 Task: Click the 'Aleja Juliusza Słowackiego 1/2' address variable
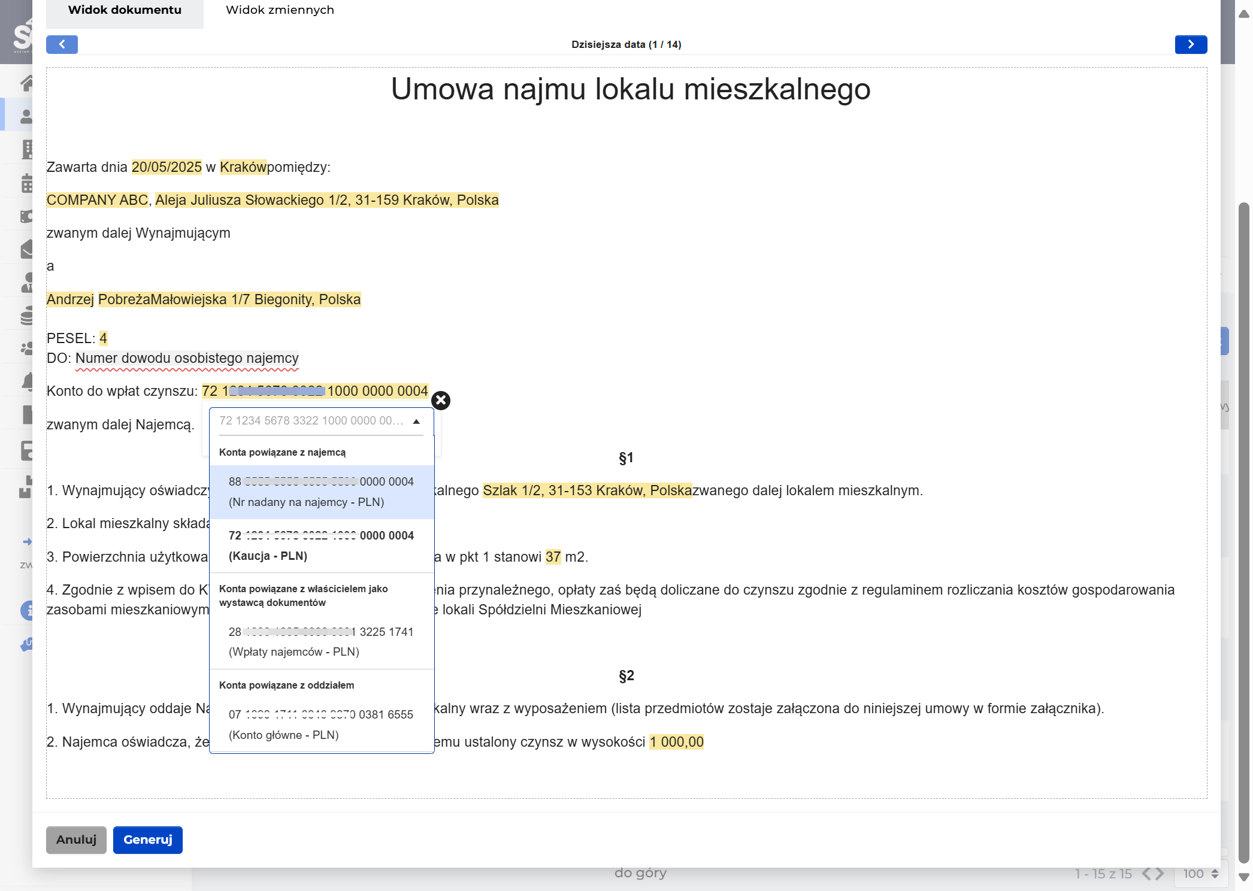[x=327, y=200]
